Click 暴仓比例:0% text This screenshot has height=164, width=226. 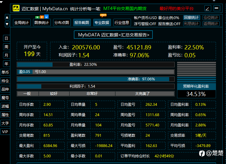pos(169,18)
